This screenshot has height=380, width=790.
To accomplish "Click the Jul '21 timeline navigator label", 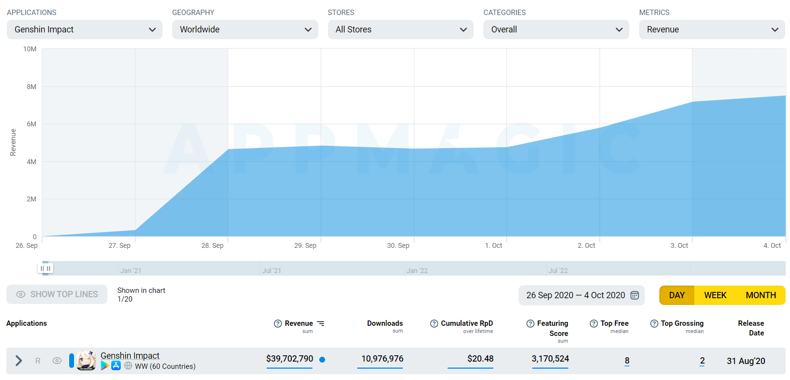I will (x=271, y=271).
